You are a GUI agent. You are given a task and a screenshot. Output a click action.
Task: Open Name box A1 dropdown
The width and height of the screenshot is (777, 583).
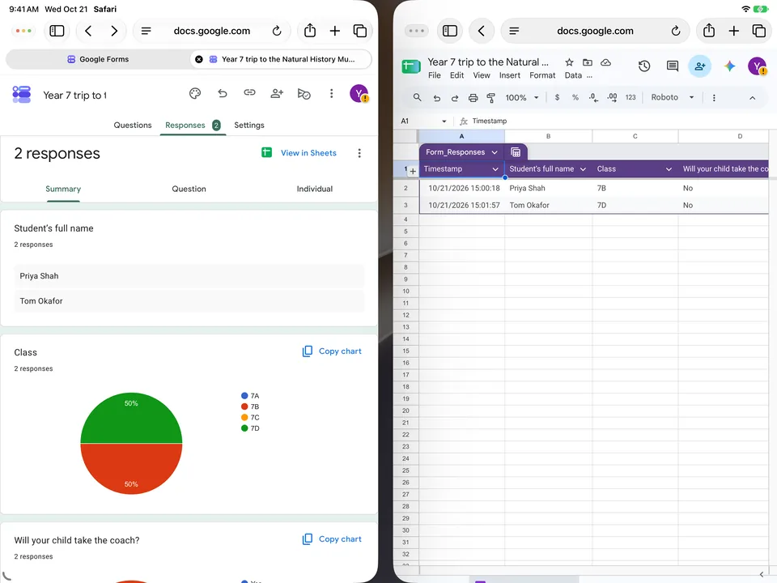click(x=444, y=121)
